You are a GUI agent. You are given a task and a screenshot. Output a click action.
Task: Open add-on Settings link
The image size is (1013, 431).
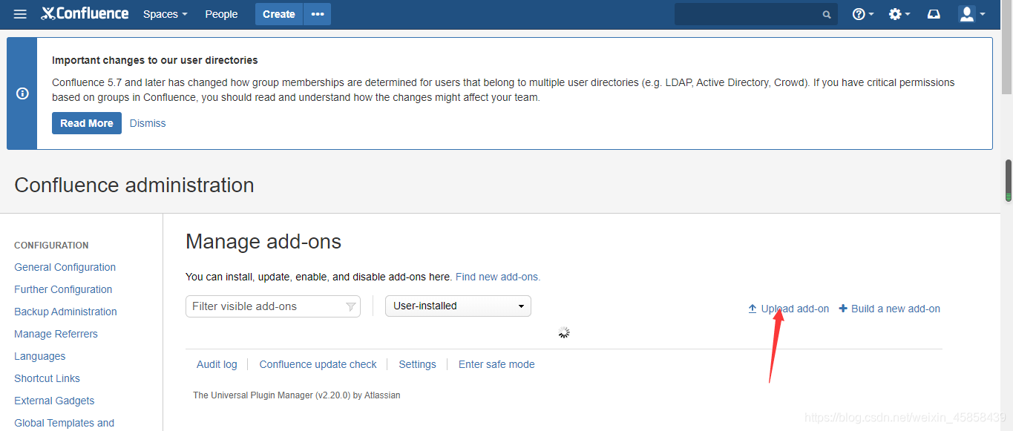point(417,364)
